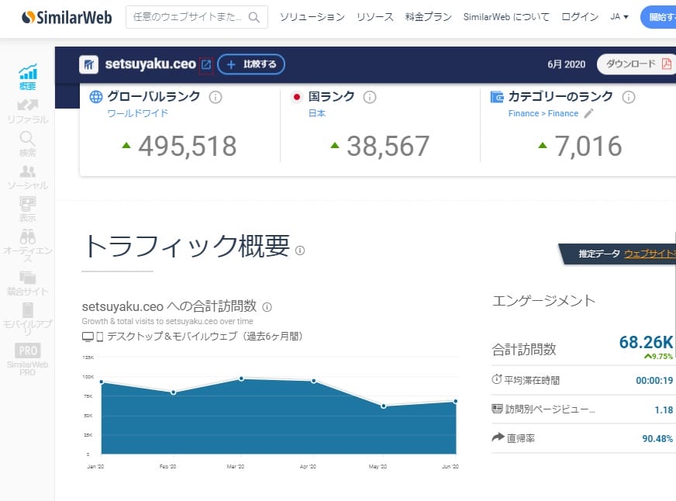Click the bounce arrow icon by 直帰率

tap(498, 437)
